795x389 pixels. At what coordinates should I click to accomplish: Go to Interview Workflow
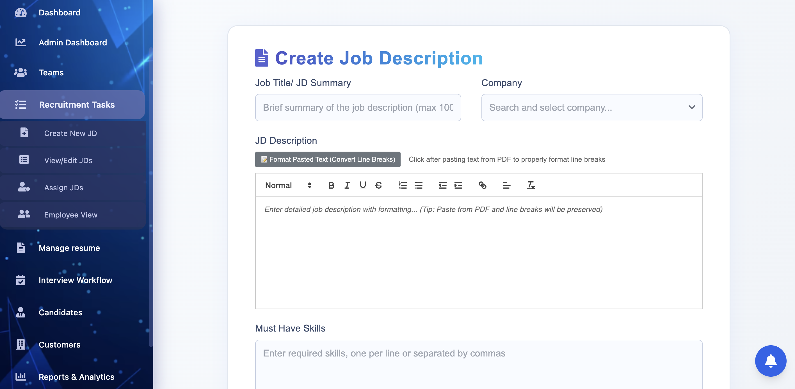coord(75,280)
